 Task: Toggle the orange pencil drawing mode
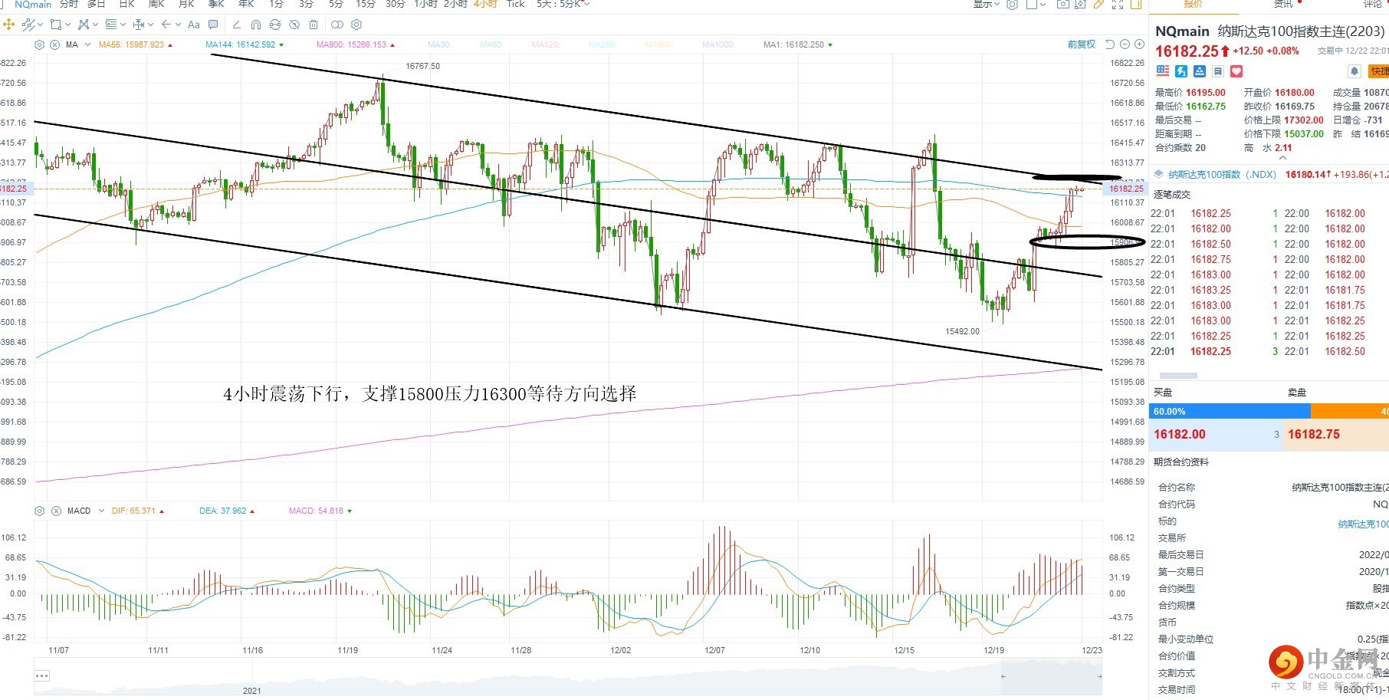pos(1098,4)
